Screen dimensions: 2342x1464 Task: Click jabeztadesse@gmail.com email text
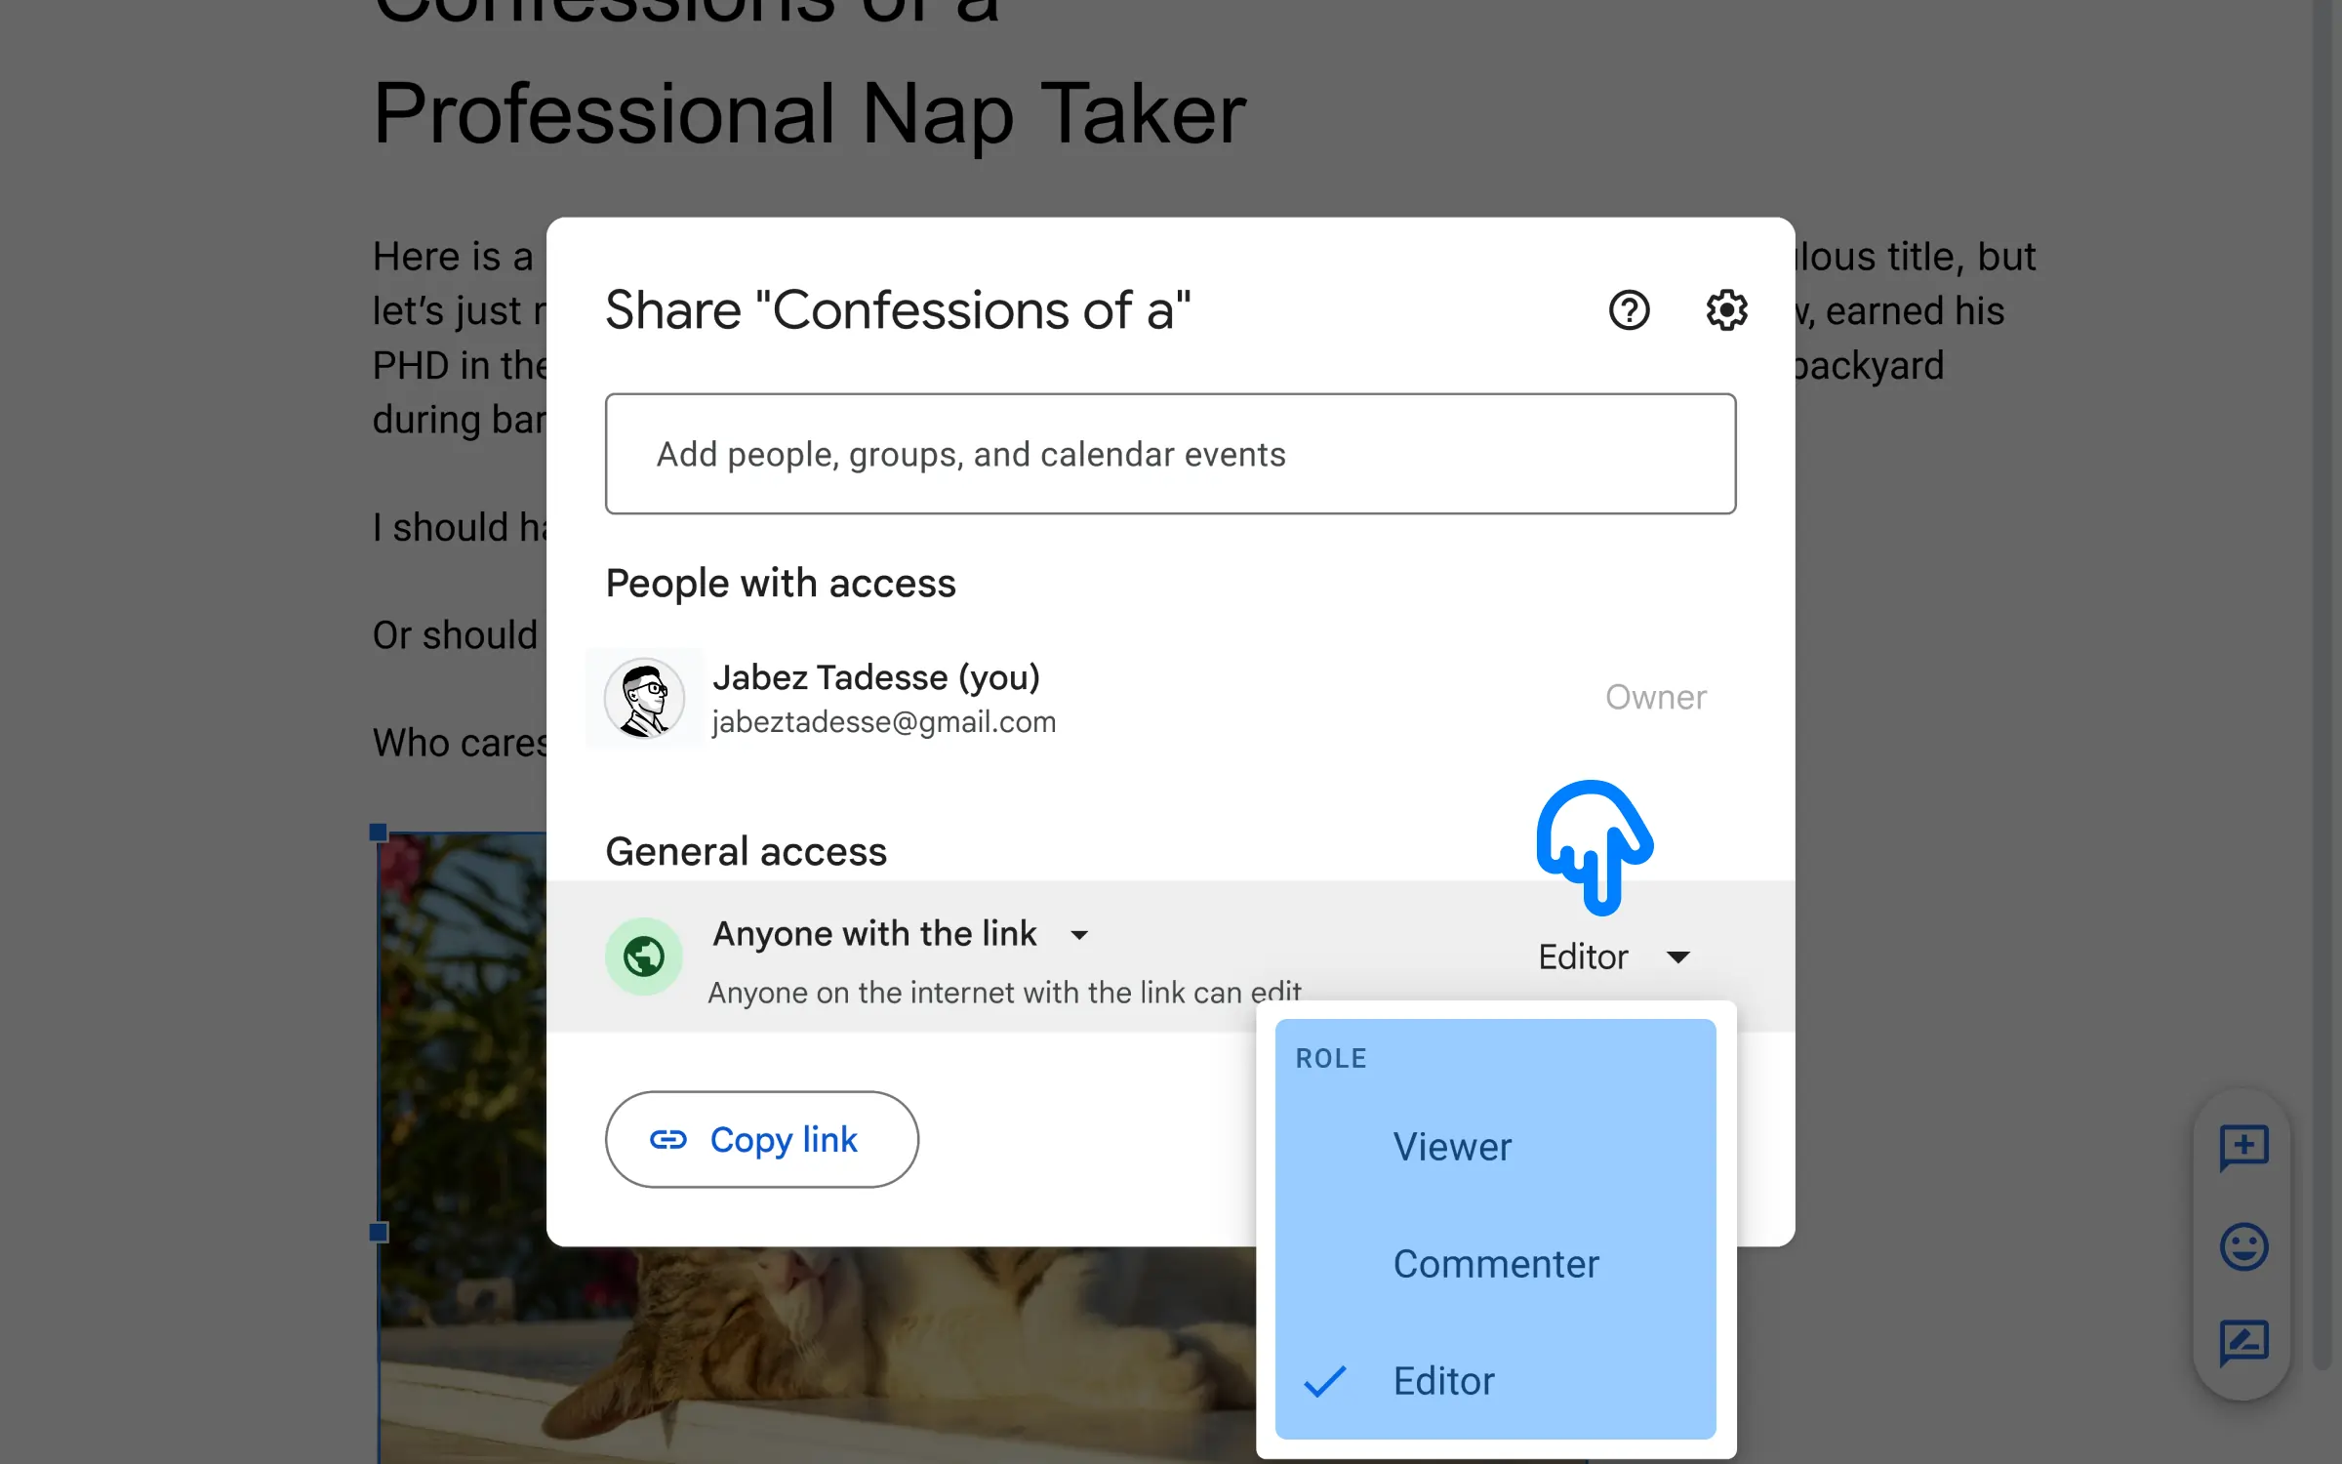point(884,722)
